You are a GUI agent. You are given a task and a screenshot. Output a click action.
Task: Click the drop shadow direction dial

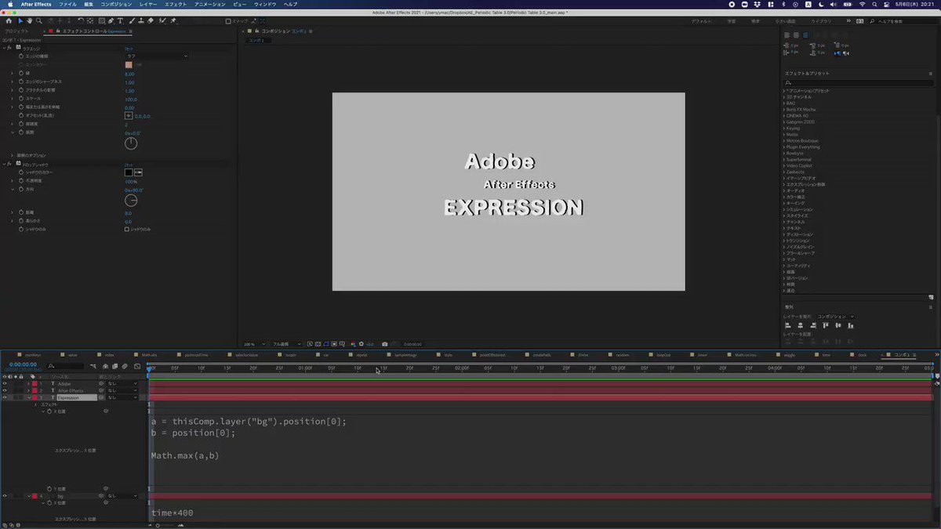click(x=131, y=201)
